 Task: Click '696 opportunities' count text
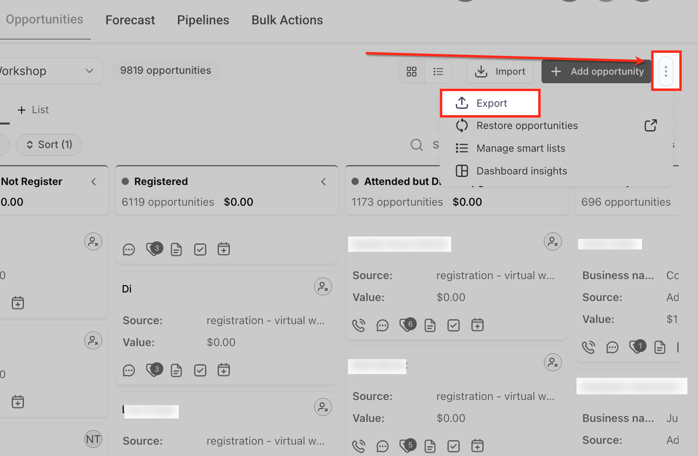(626, 202)
